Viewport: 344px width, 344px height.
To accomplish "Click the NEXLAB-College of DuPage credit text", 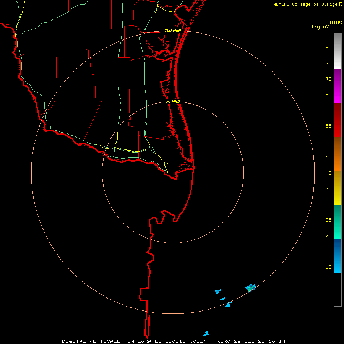I will pos(305,4).
